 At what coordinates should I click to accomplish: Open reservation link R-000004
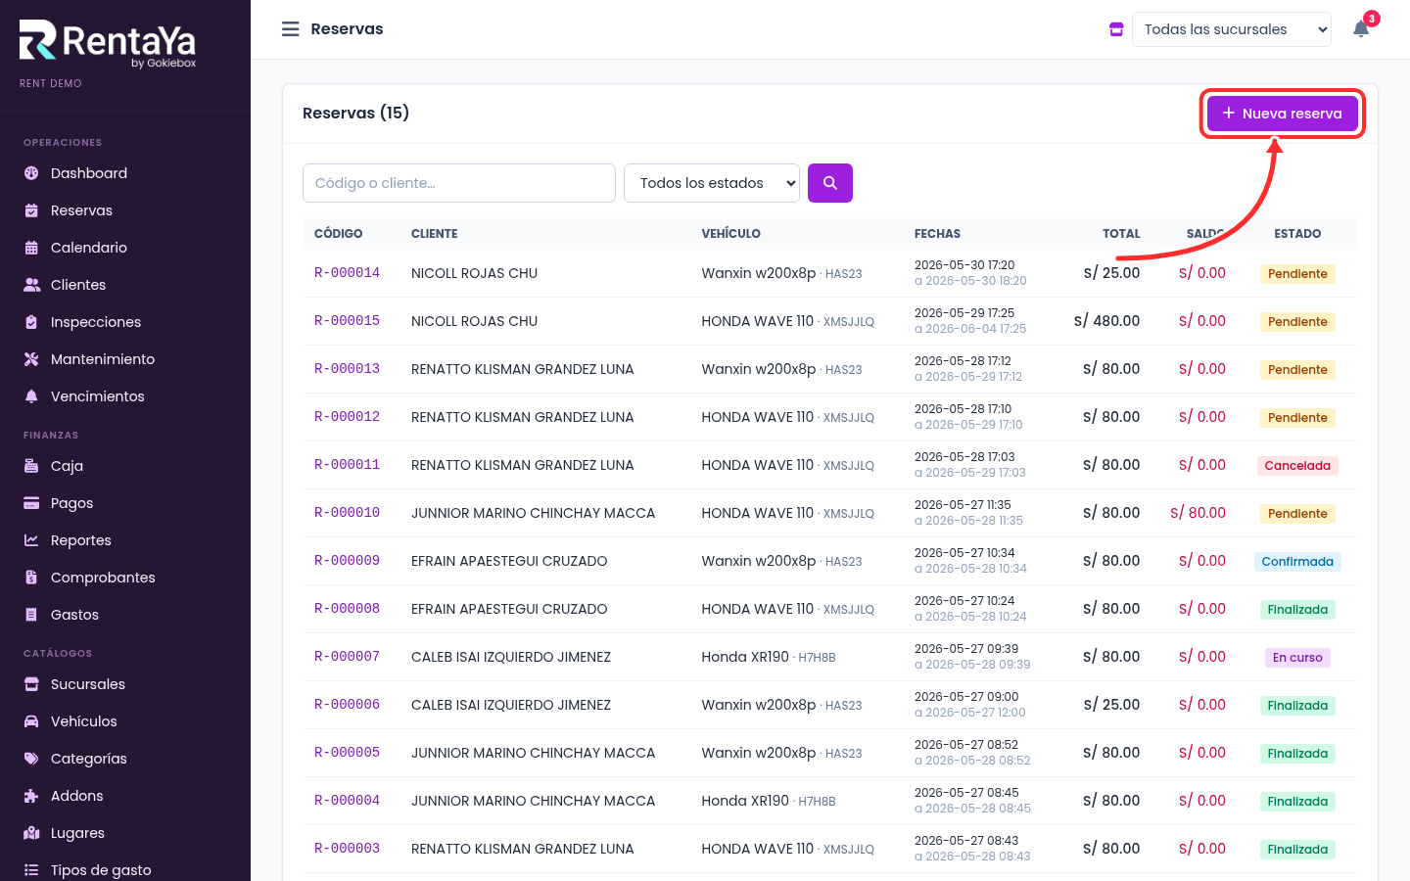(x=347, y=801)
